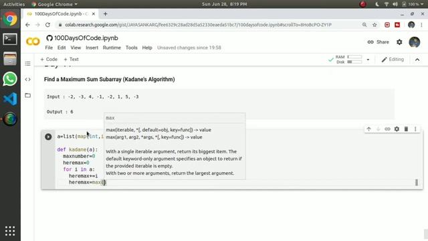The image size is (428, 241).
Task: Open zoom magnifier in address bar
Action: [x=364, y=25]
